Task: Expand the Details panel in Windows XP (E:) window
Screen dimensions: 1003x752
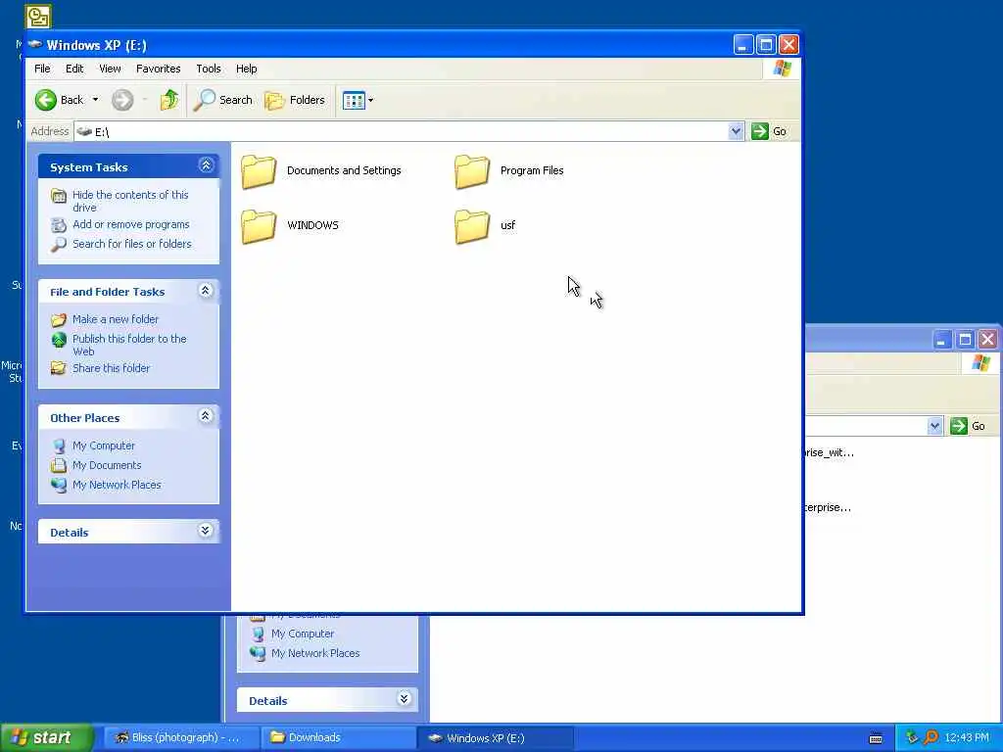Action: pos(206,530)
